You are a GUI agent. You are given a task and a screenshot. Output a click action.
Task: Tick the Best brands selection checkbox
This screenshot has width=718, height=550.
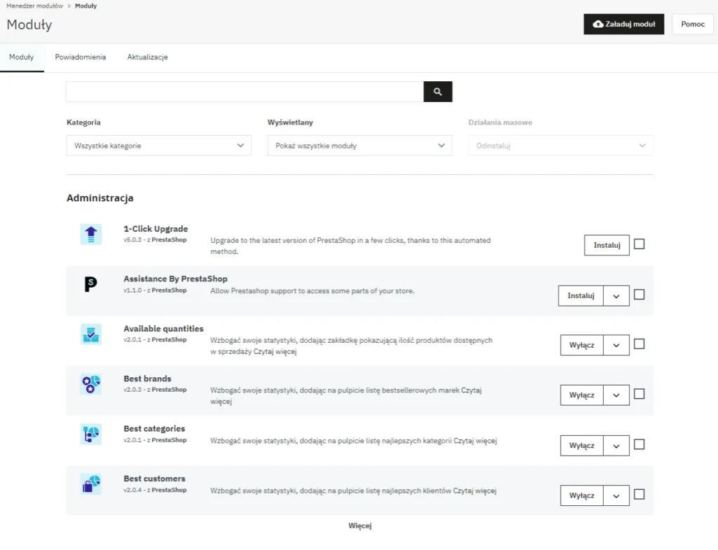coord(639,394)
